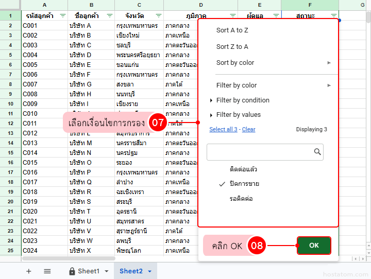Choose Sort A to Z
Image resolution: width=371 pixels, height=279 pixels.
click(232, 30)
